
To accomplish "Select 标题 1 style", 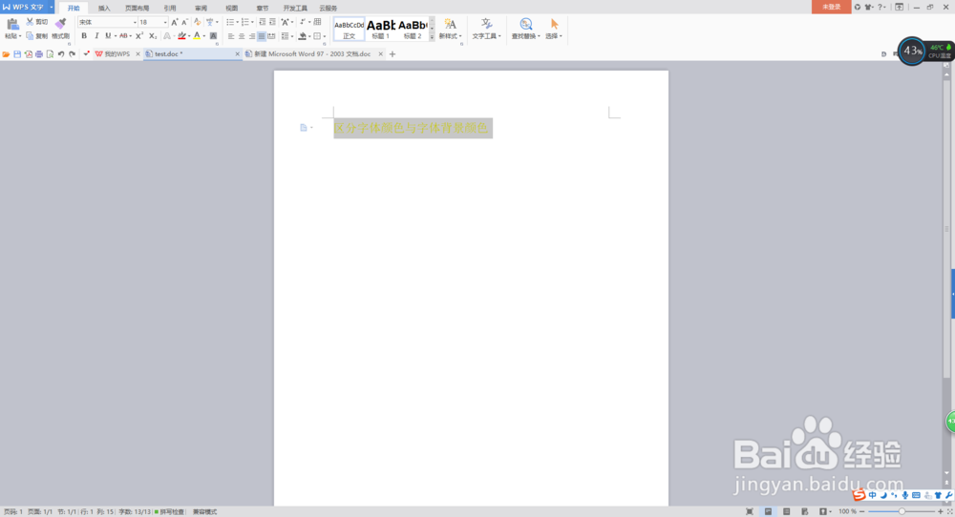I will pos(381,30).
